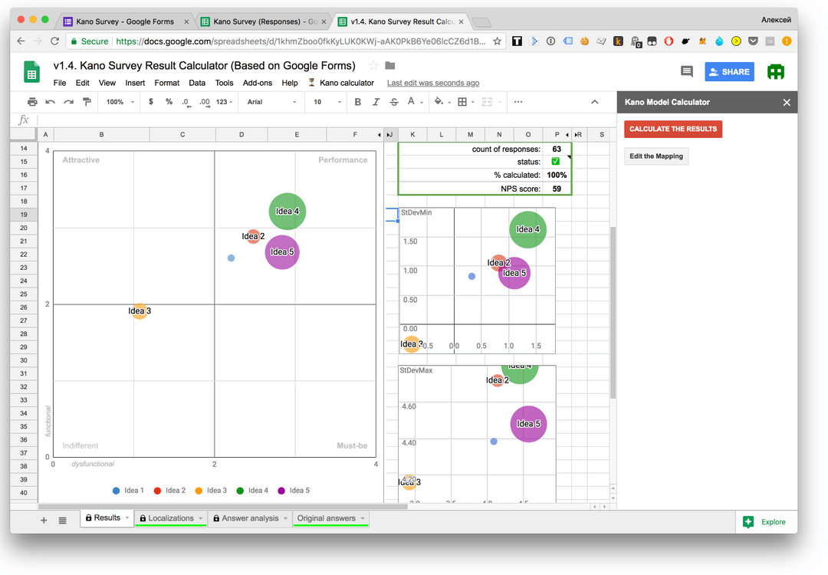Image resolution: width=828 pixels, height=575 pixels.
Task: Click the account avatar icon
Action: coord(776,72)
